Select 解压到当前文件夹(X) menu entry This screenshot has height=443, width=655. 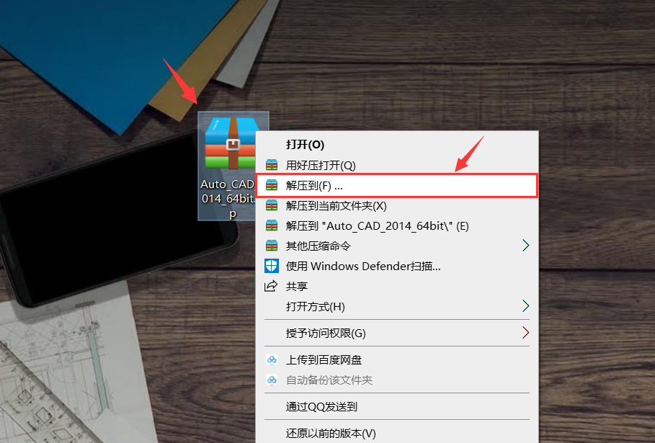click(397, 205)
